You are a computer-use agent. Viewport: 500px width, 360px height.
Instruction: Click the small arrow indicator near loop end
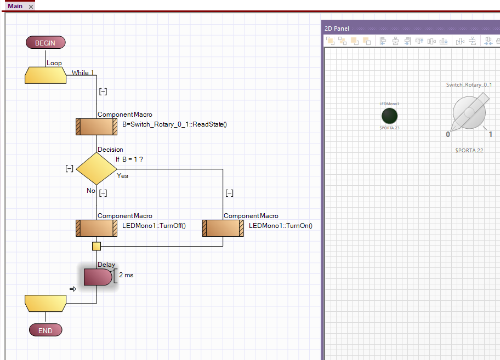pos(73,289)
